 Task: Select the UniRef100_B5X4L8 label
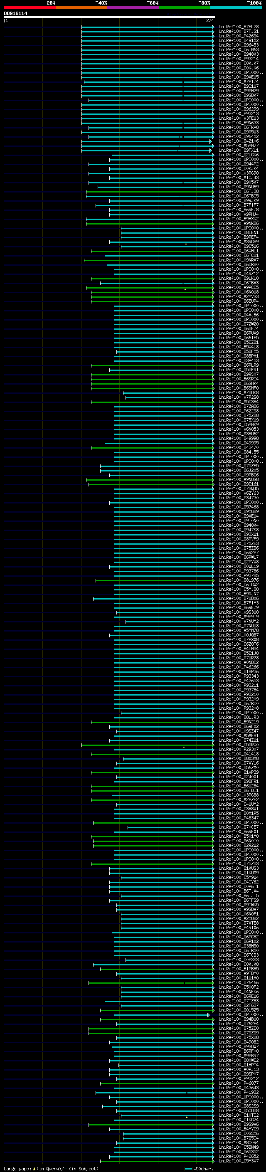pos(239,347)
